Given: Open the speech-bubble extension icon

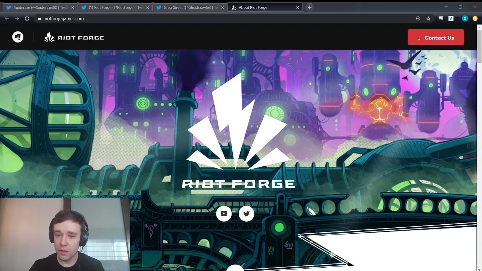Looking at the screenshot, I should pos(441,18).
